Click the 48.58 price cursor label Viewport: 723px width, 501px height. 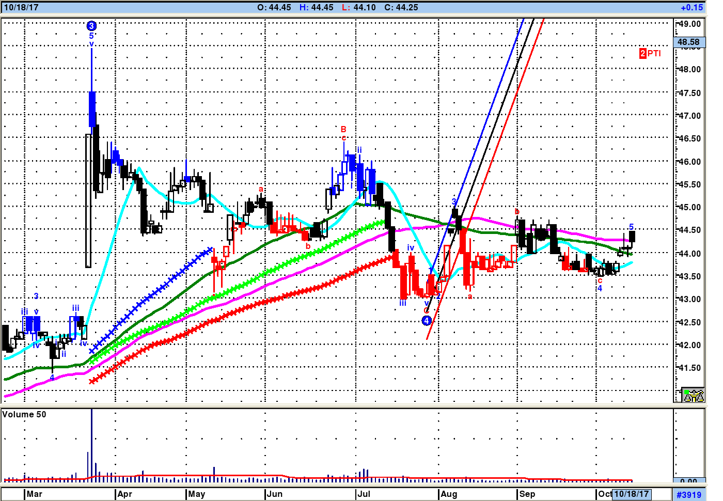[x=688, y=42]
